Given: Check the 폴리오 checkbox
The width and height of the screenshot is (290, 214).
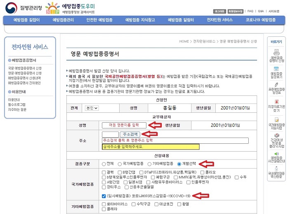Looking at the screenshot, I should click(202, 173).
